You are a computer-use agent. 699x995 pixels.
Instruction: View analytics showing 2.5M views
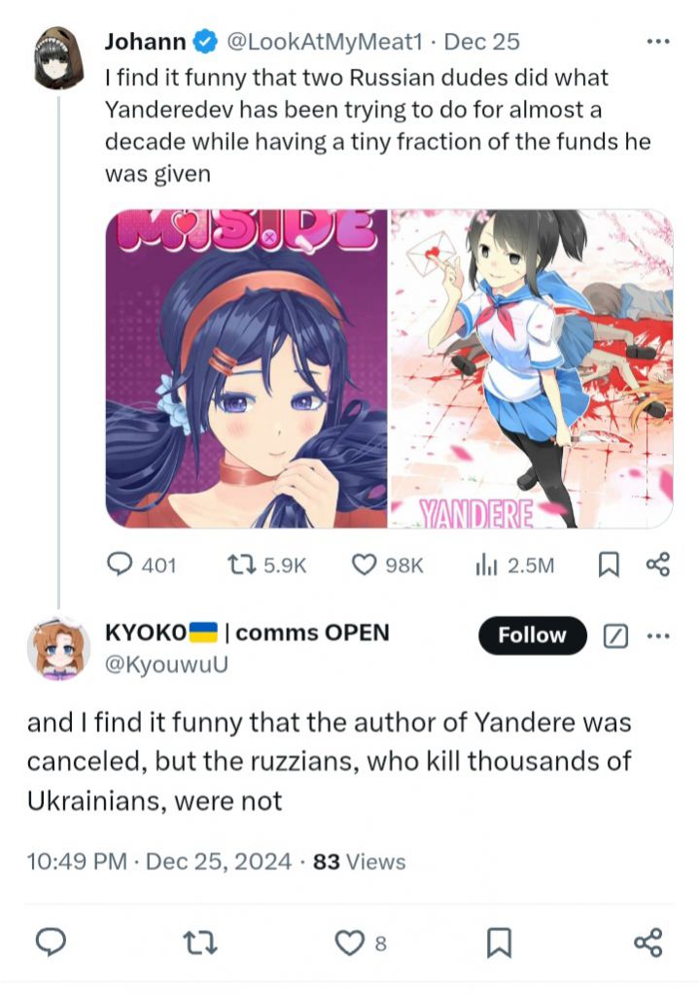(x=515, y=565)
